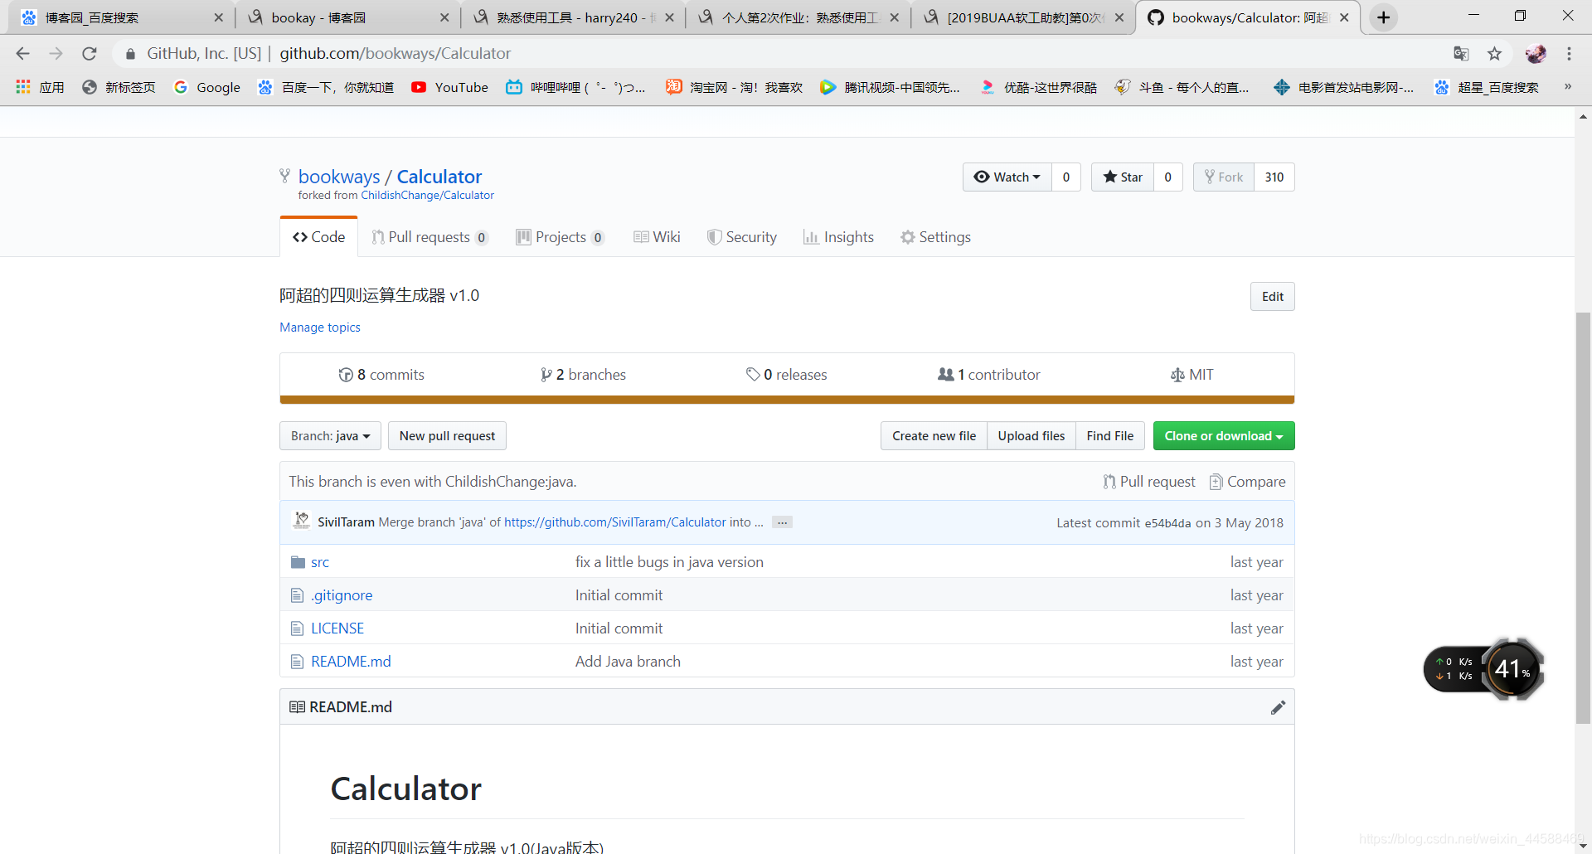View the 310 forks count
This screenshot has height=854, width=1592.
click(1274, 177)
